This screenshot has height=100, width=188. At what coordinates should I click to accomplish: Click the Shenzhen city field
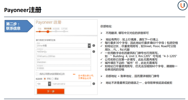pos(63,62)
